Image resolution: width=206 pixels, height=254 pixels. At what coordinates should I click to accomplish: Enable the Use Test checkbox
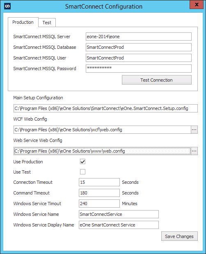pos(82,172)
